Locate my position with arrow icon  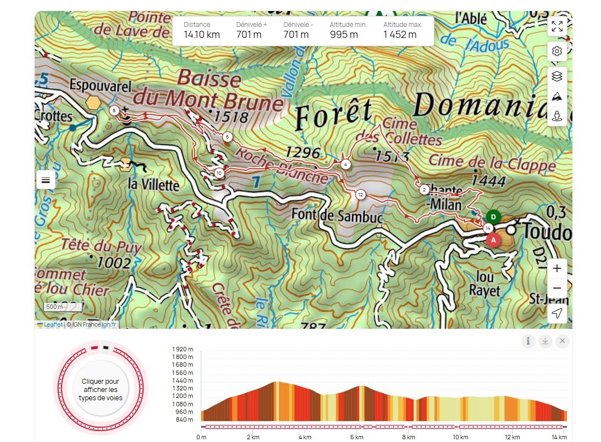click(x=557, y=313)
